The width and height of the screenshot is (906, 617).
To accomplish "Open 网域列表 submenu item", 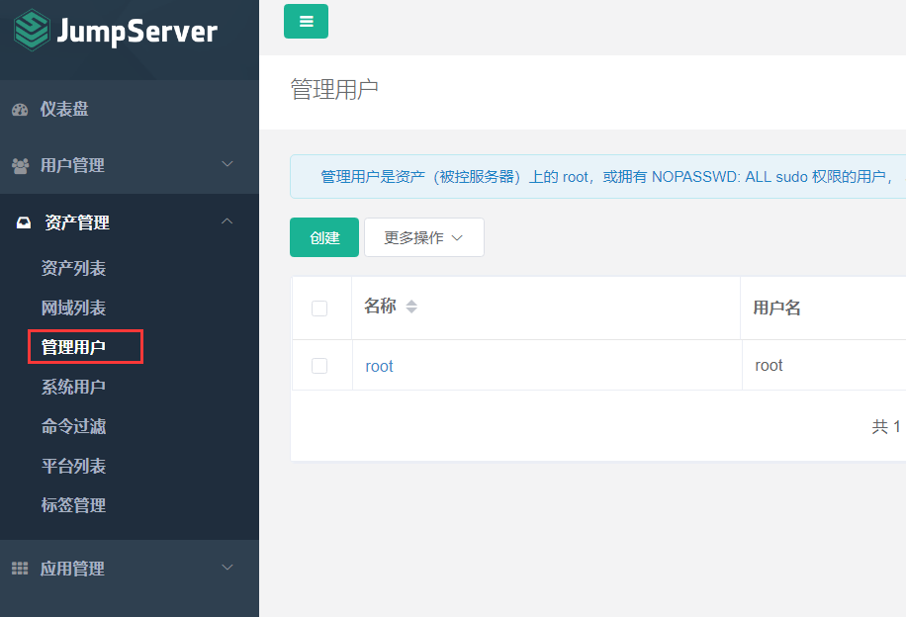I will tap(73, 308).
